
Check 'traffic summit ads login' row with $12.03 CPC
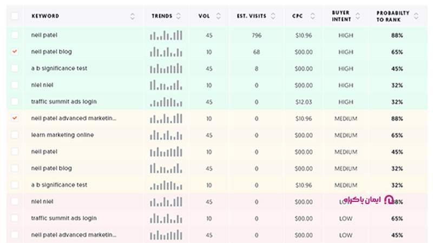tap(15, 102)
